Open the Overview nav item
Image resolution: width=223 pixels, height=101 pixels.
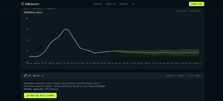point(97,4)
